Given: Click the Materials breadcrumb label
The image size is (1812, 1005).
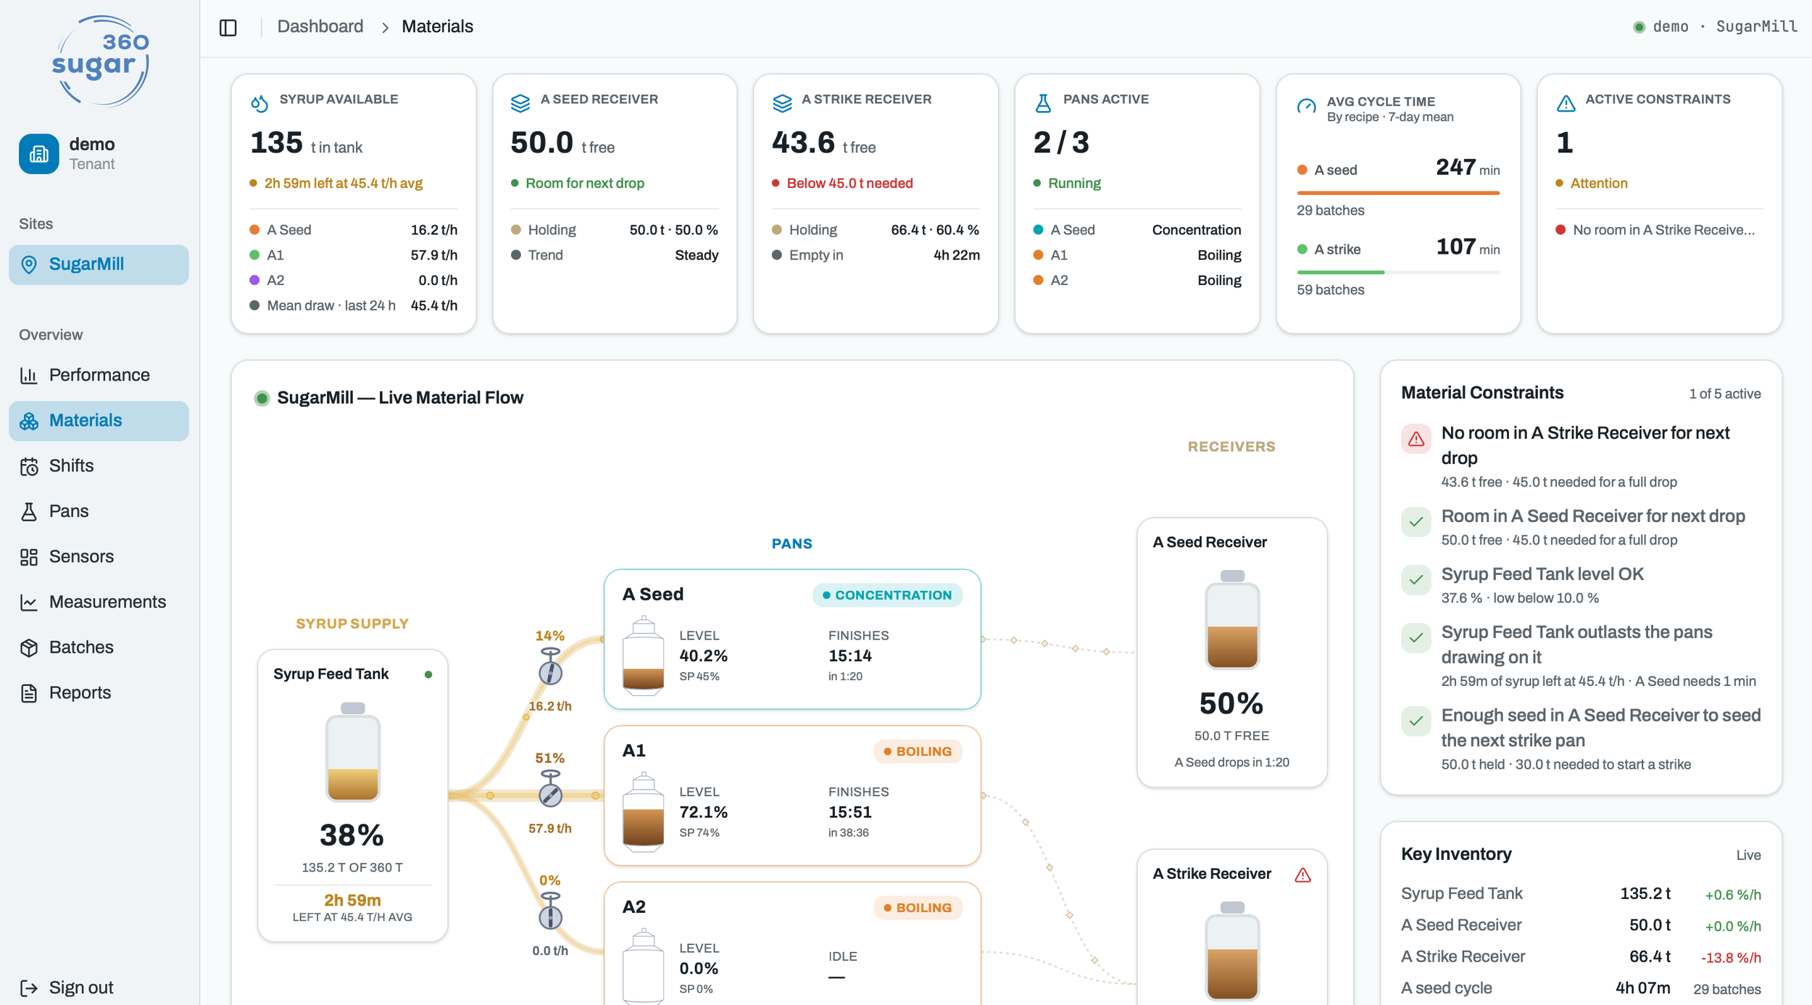Looking at the screenshot, I should click(437, 27).
